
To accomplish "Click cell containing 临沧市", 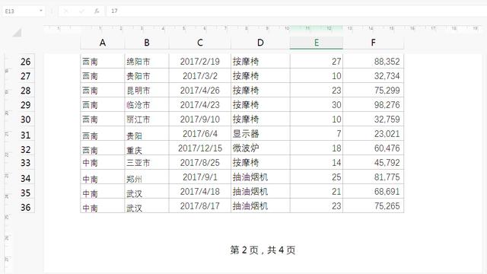I will click(147, 104).
